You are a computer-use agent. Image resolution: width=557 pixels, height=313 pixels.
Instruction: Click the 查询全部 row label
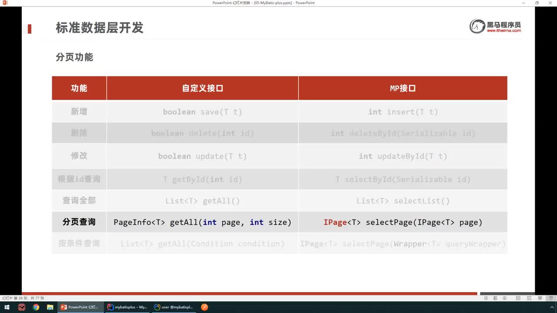point(79,200)
